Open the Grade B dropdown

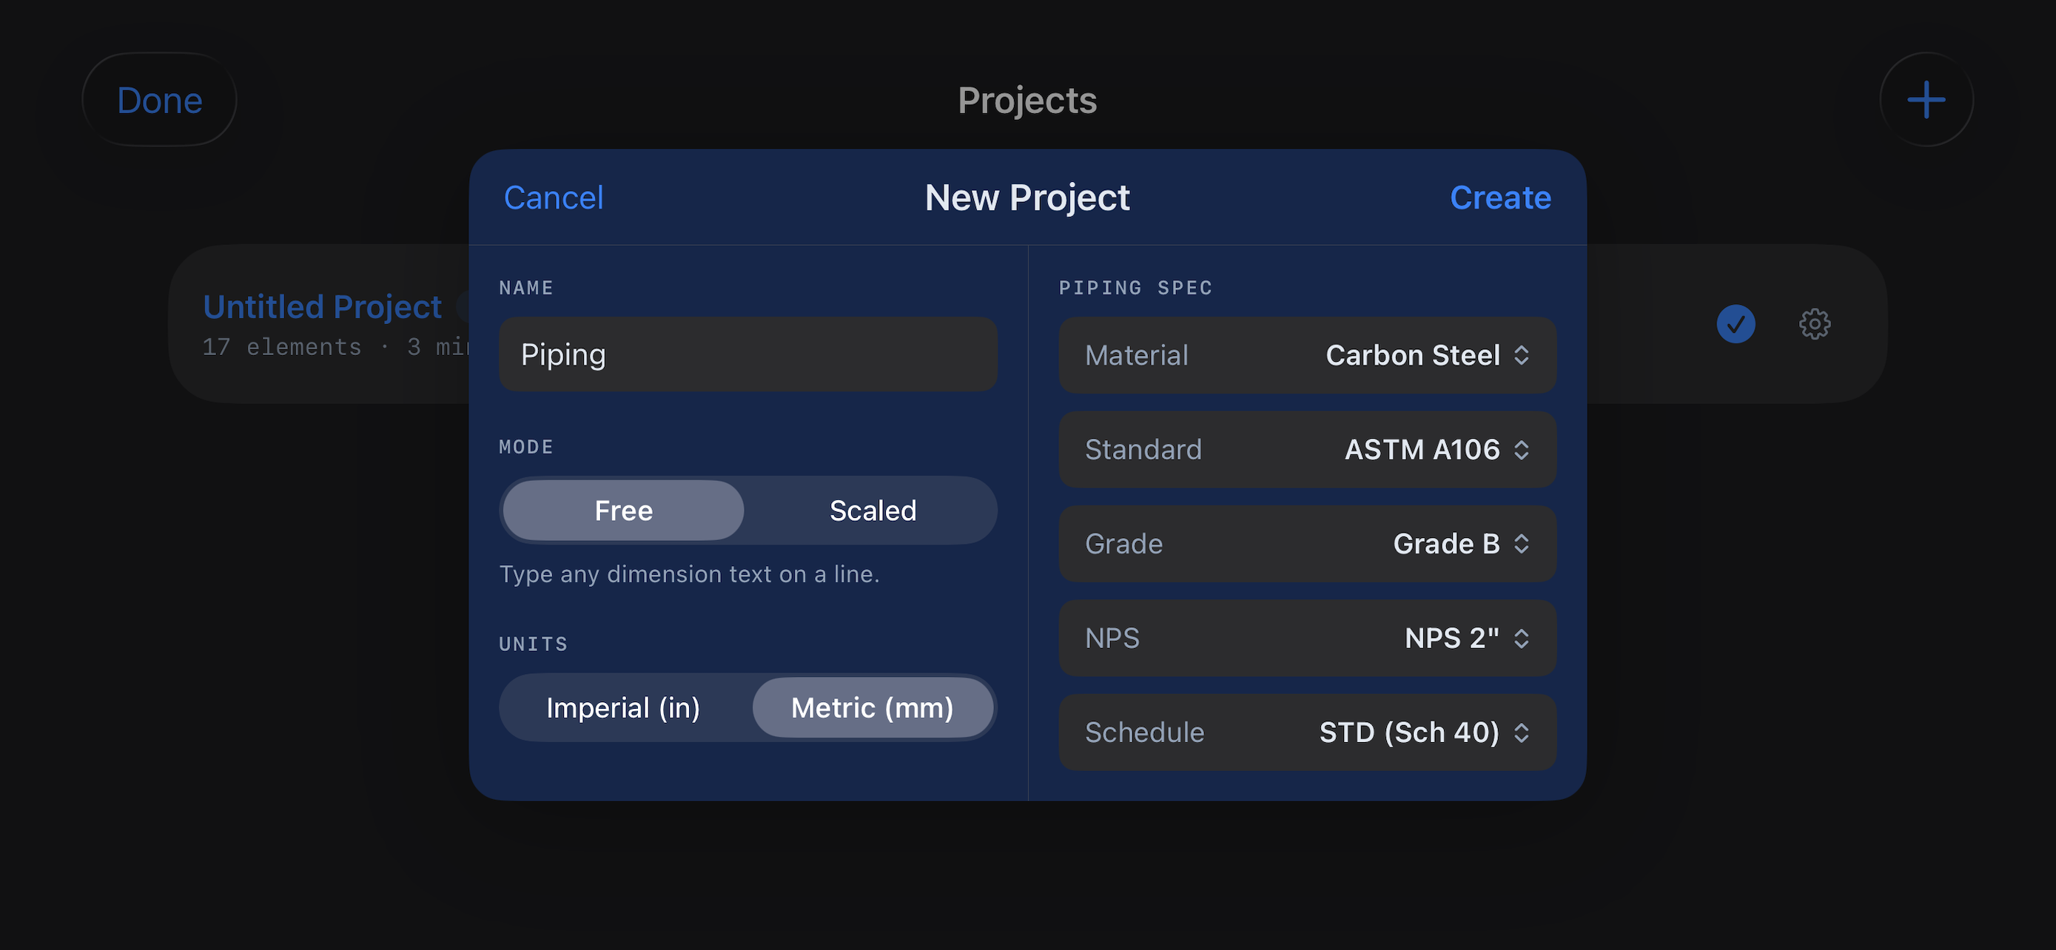click(1307, 543)
